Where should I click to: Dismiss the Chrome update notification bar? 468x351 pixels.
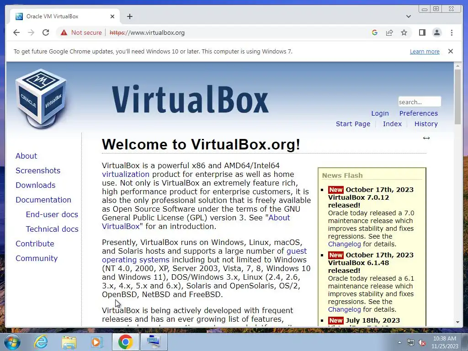point(450,51)
